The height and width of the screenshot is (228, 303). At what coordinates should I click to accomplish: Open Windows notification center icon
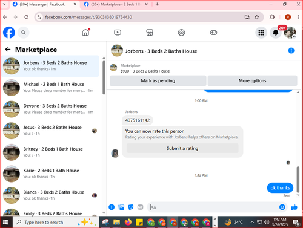pos(296,223)
